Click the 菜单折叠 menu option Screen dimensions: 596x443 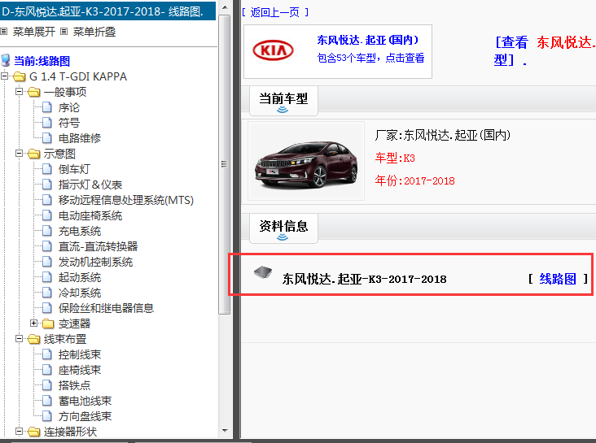94,32
